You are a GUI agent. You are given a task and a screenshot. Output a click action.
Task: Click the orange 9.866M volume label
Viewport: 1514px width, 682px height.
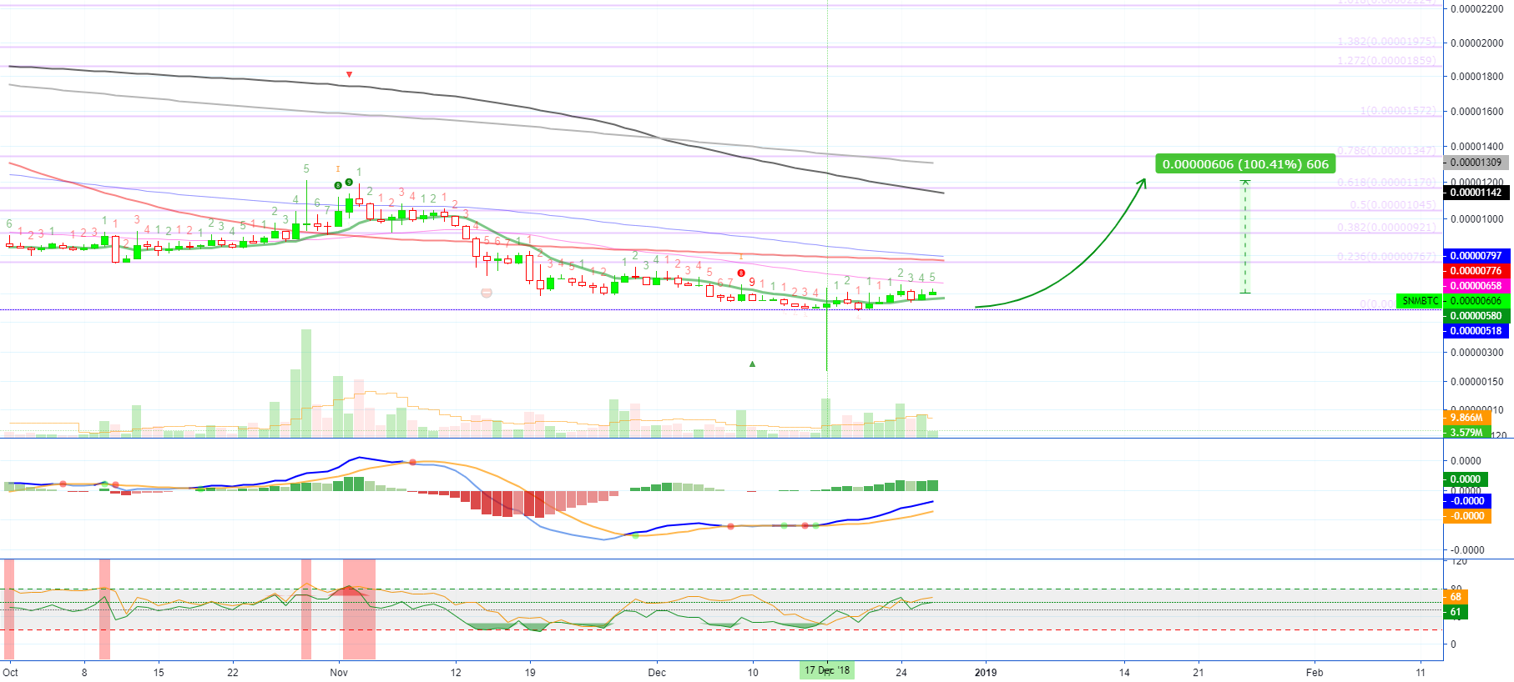(x=1466, y=418)
